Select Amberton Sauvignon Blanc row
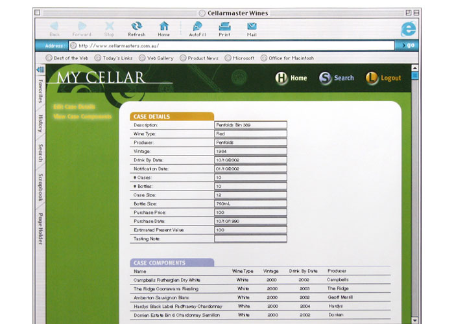 pyautogui.click(x=260, y=297)
